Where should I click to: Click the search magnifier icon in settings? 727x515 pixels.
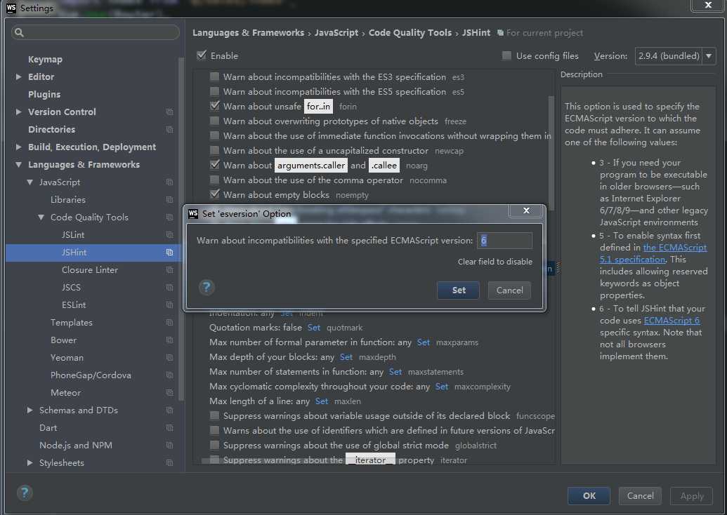coord(19,32)
